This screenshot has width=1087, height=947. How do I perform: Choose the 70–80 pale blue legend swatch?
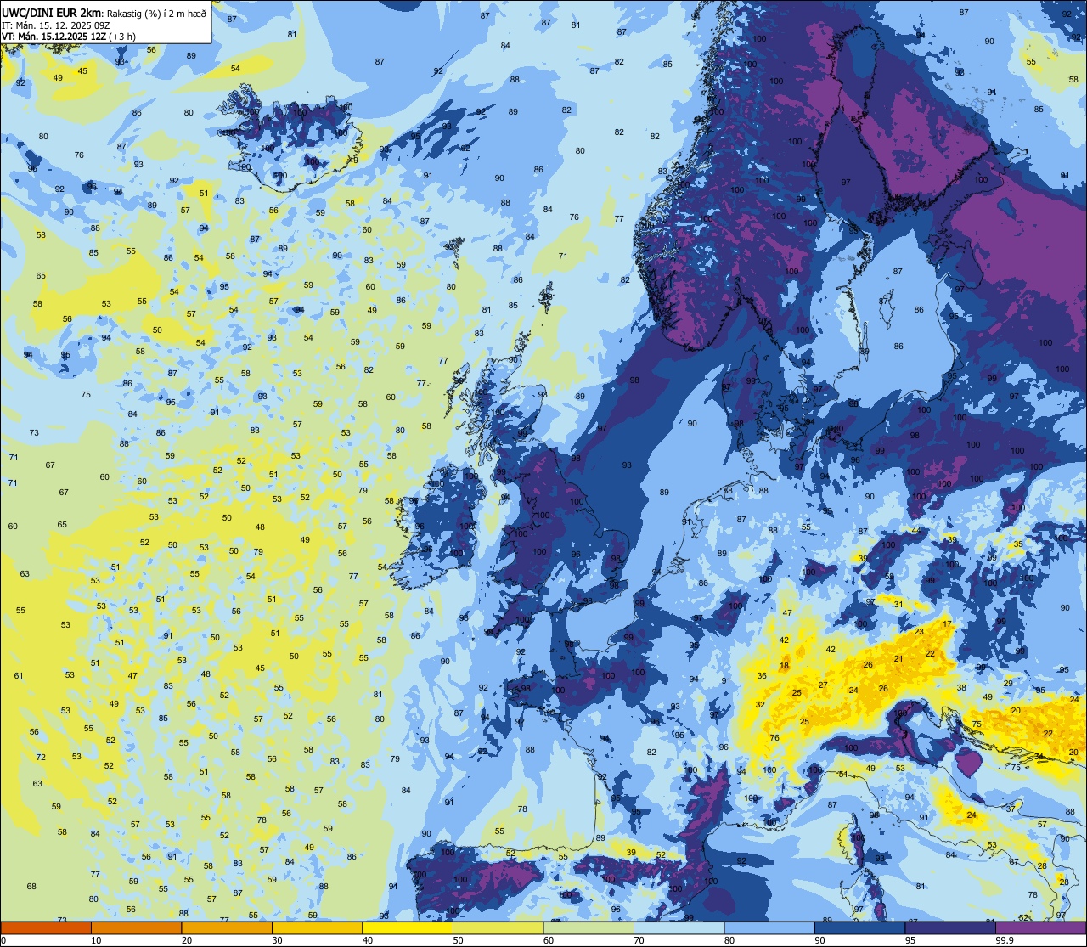(x=679, y=927)
